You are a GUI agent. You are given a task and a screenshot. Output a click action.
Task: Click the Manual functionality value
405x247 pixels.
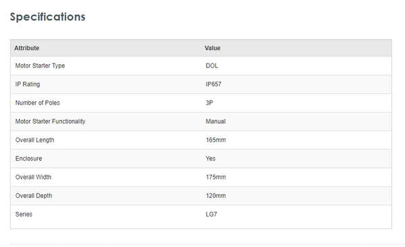[216, 121]
